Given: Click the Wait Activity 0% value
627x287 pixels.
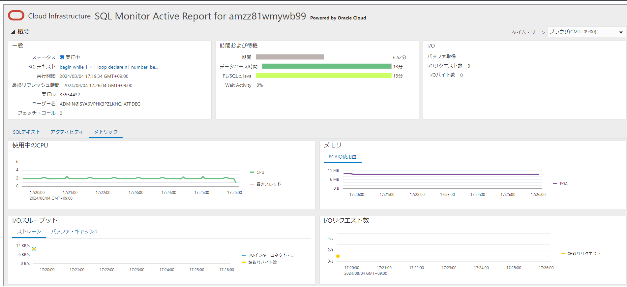Looking at the screenshot, I should [x=260, y=85].
